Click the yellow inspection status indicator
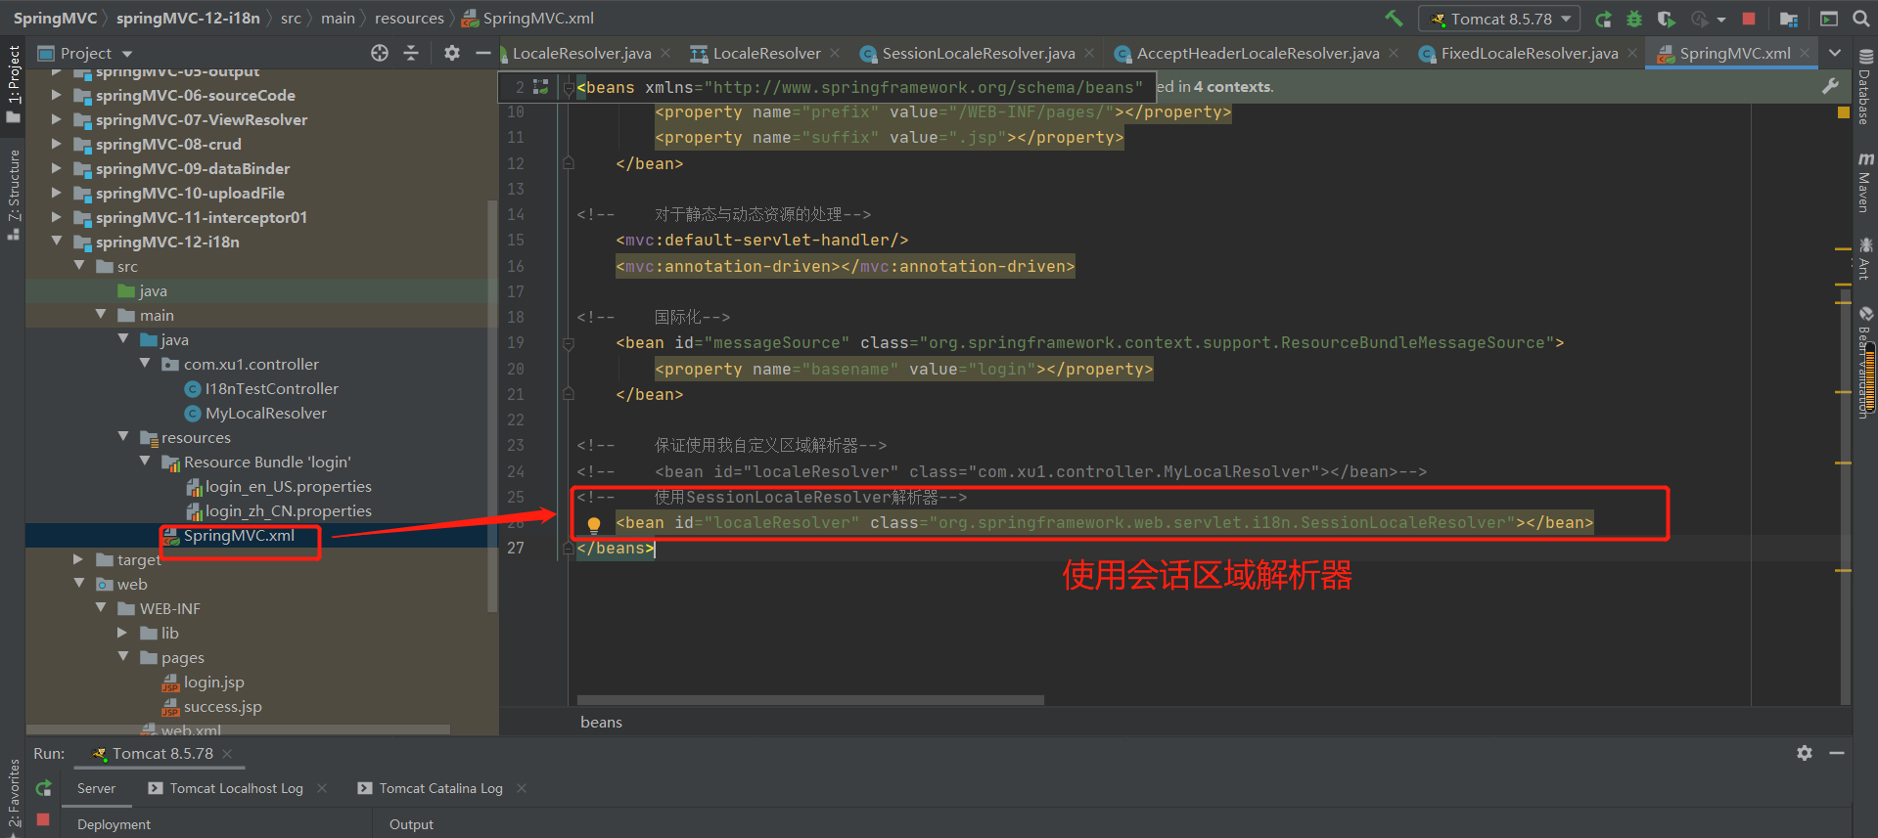Viewport: 1878px width, 838px height. [1844, 112]
